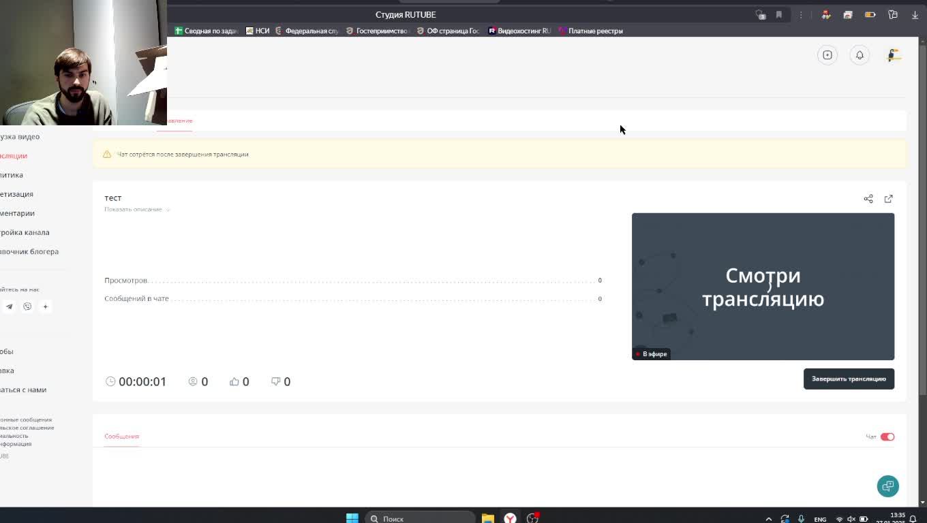This screenshot has height=523, width=927.
Task: Click the тест stream title
Action: pyautogui.click(x=113, y=198)
